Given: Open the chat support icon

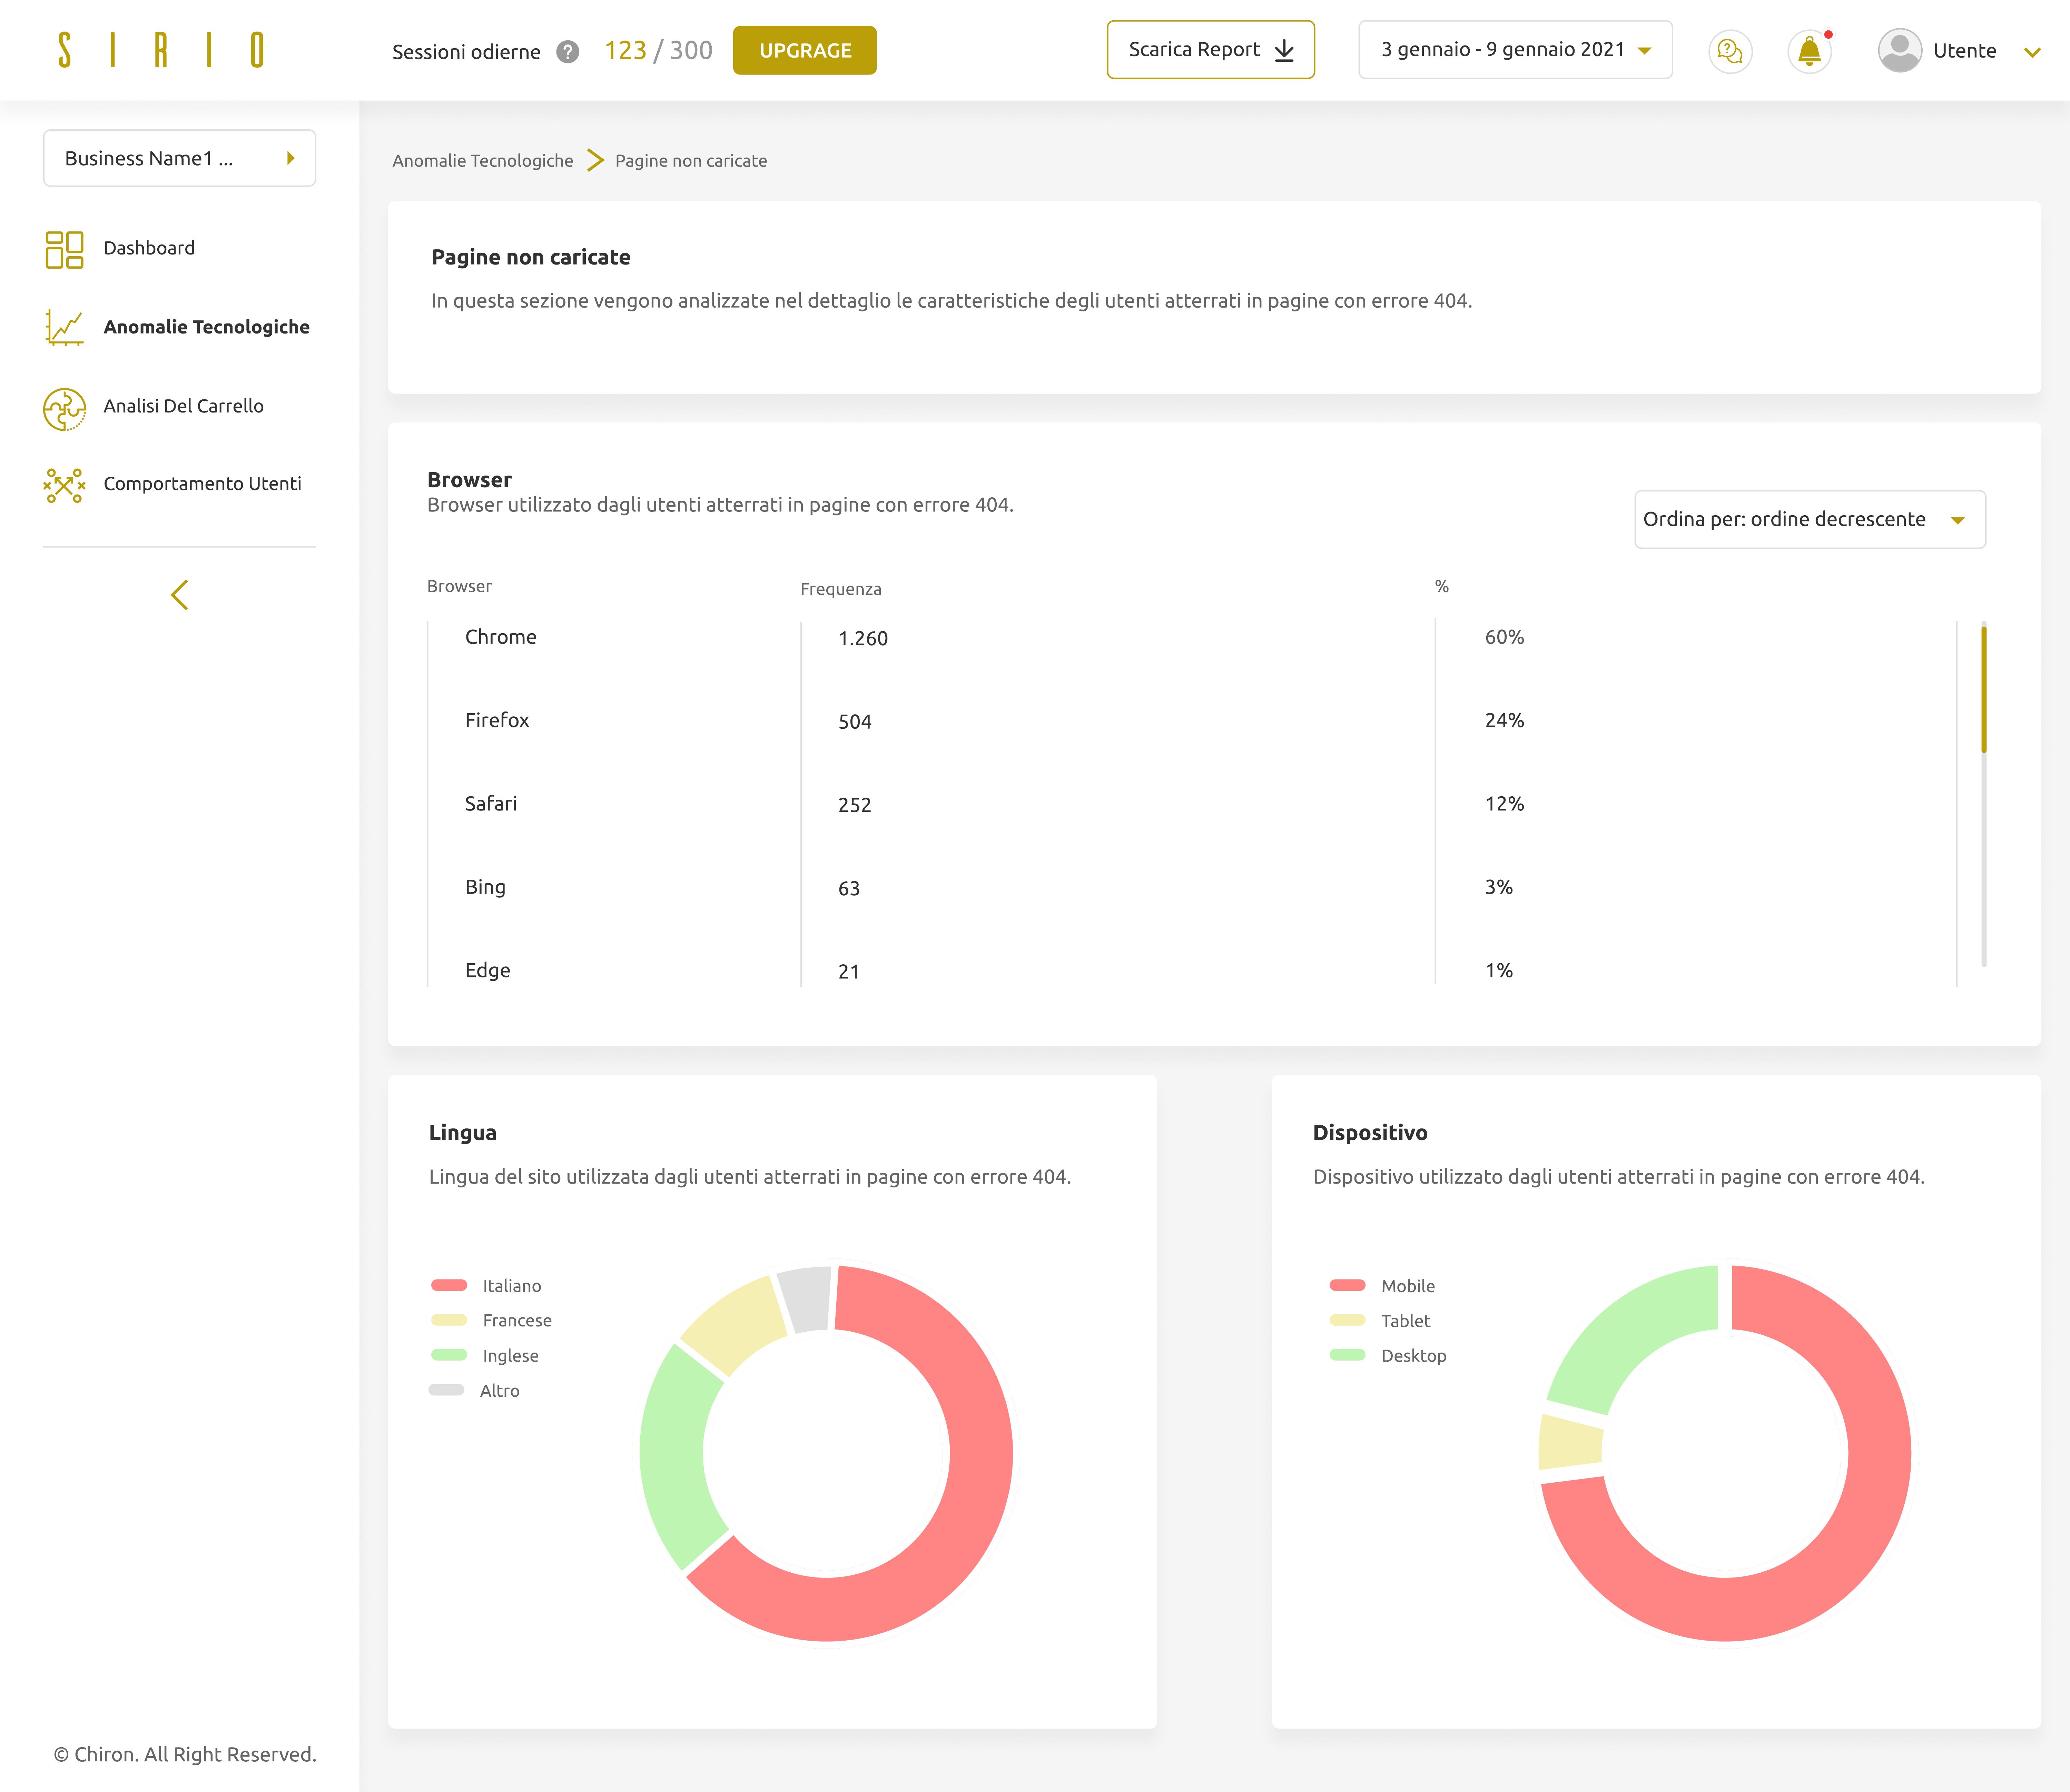Looking at the screenshot, I should point(1730,51).
